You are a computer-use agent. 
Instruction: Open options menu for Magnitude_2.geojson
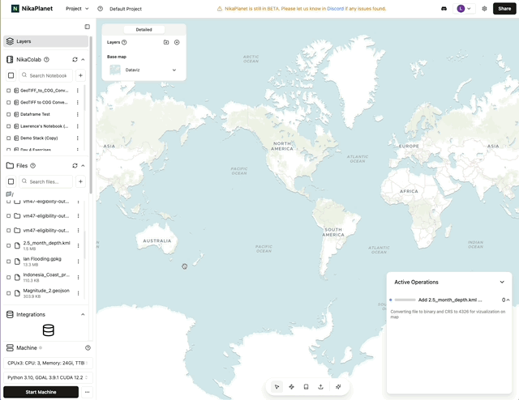point(78,293)
